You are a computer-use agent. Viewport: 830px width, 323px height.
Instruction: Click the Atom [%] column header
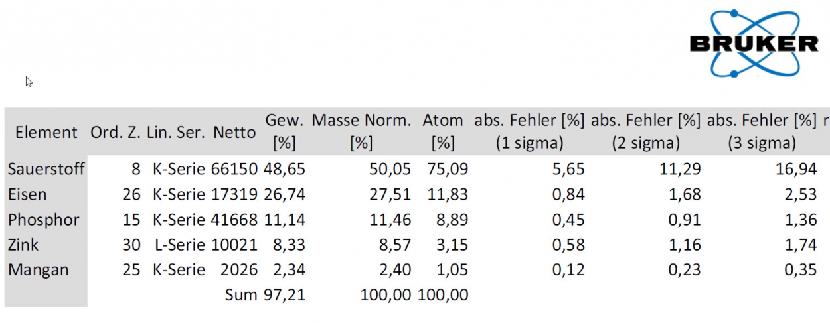coord(443,131)
